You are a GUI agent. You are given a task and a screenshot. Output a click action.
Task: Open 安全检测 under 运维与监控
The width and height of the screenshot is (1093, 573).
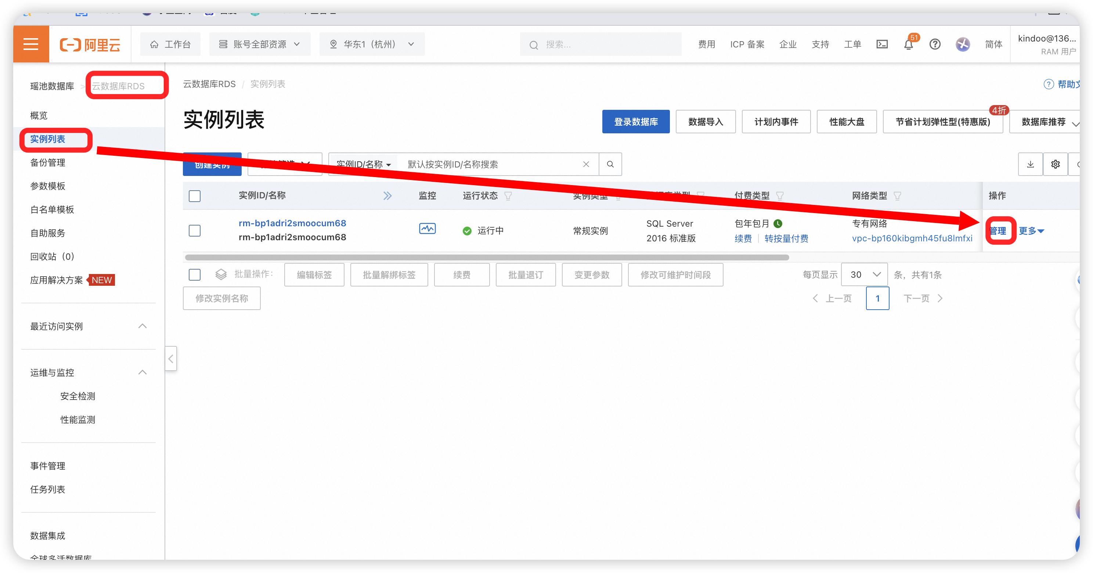(x=77, y=396)
